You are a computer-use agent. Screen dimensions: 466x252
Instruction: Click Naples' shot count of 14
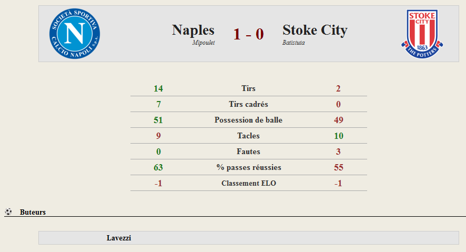[158, 88]
